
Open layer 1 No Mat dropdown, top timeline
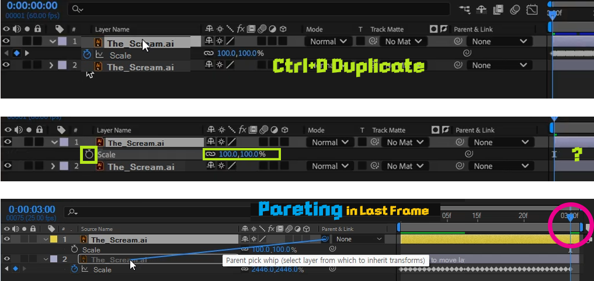click(403, 41)
